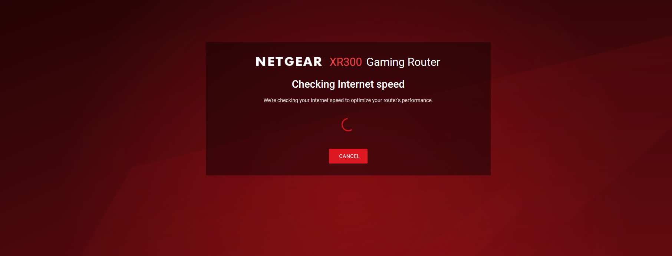Click the red XR300 model label
Viewport: 672px width, 256px height.
coord(346,62)
